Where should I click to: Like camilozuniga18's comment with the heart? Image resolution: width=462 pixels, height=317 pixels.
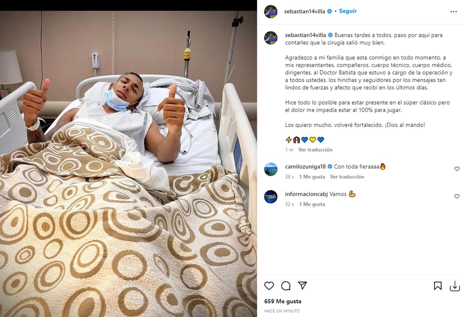[x=457, y=169]
